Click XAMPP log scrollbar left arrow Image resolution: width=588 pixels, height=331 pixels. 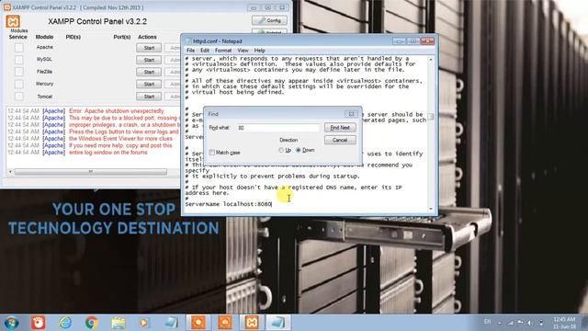[10, 172]
